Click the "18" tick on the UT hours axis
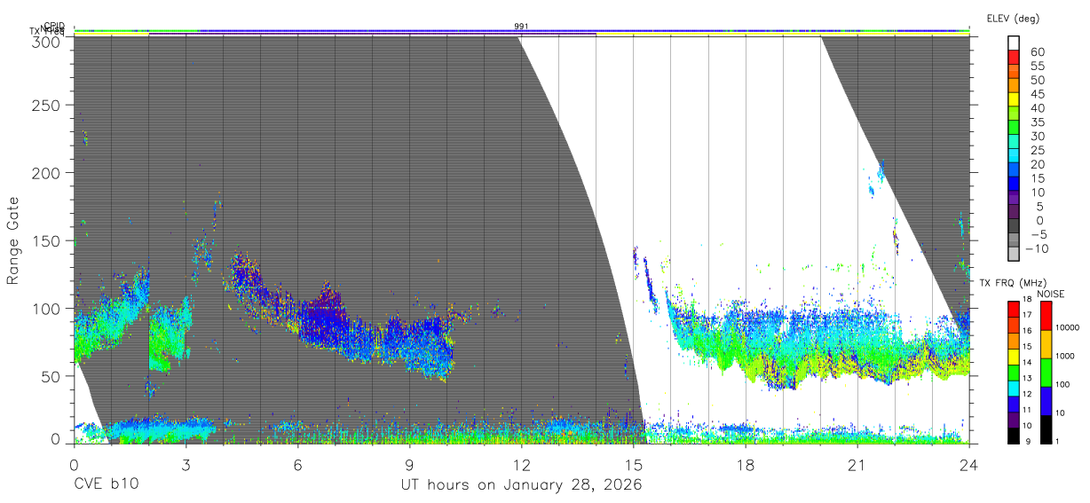The height and width of the screenshot is (503, 1090). pos(746,464)
